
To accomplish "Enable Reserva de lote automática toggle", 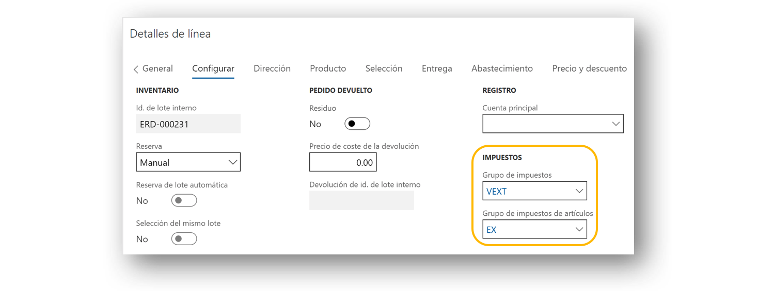I will [x=184, y=200].
